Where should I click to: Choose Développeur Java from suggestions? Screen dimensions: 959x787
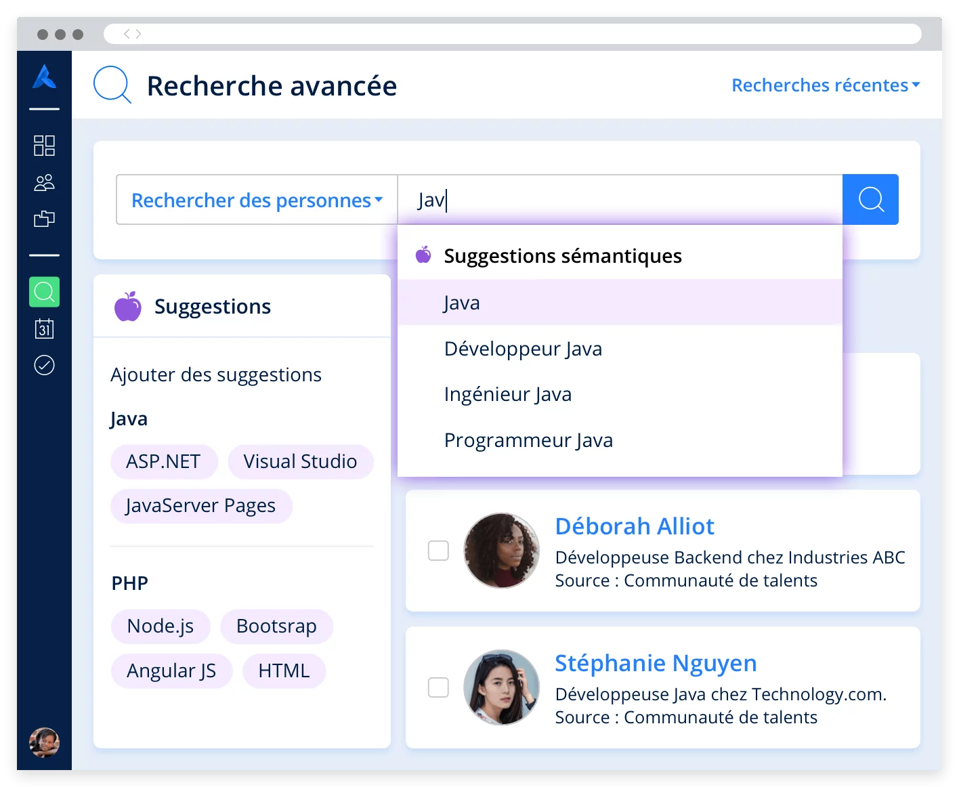click(523, 349)
